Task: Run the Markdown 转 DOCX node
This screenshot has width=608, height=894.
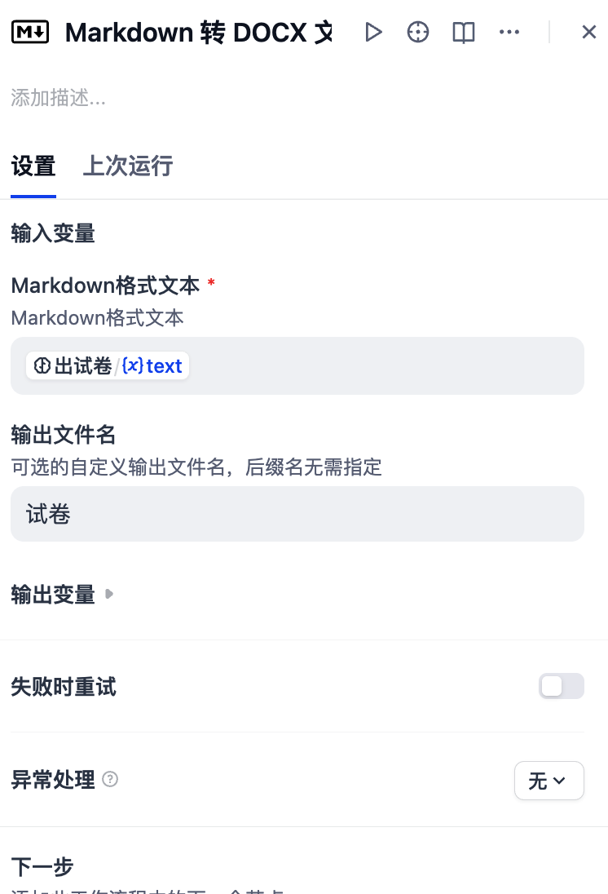Action: (374, 32)
